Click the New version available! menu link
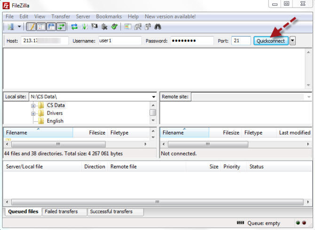This screenshot has height=230, width=315. 170,16
